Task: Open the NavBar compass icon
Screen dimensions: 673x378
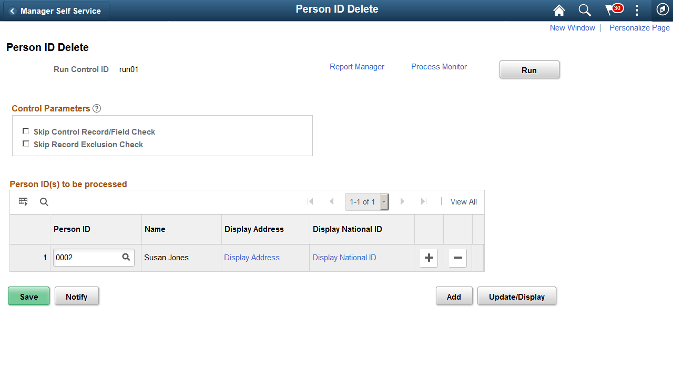Action: pos(662,9)
